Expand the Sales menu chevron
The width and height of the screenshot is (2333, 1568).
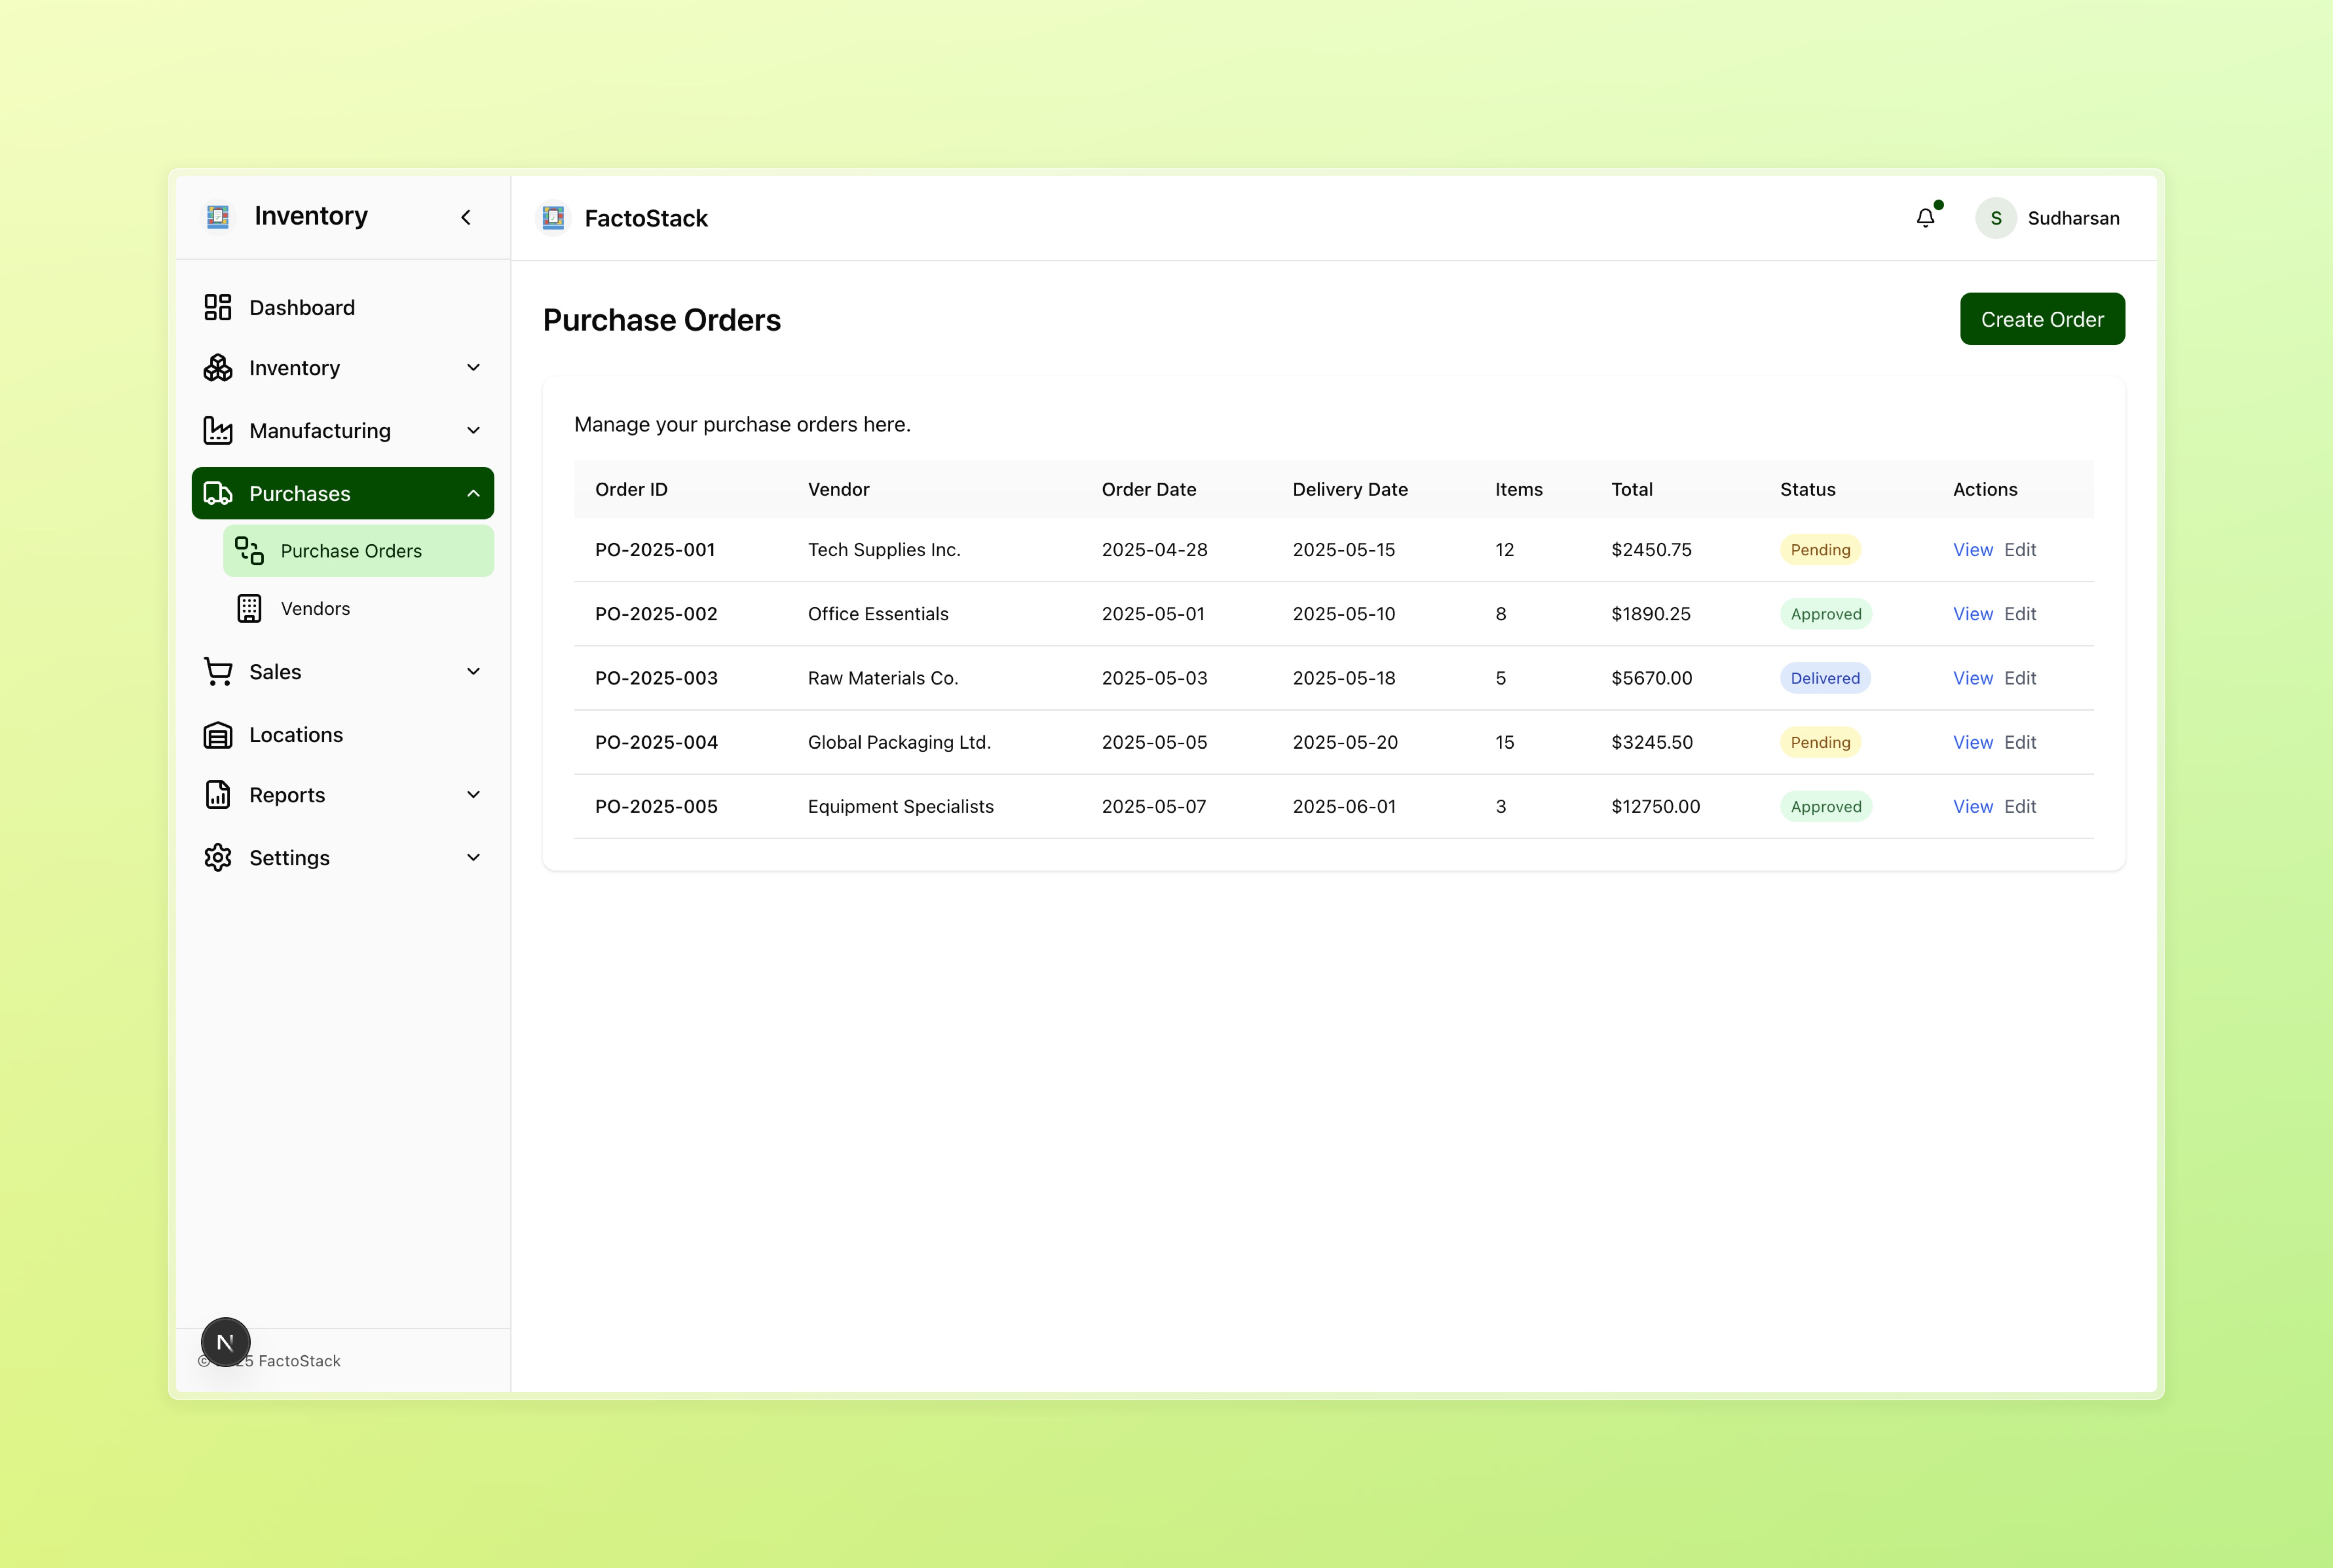click(473, 672)
